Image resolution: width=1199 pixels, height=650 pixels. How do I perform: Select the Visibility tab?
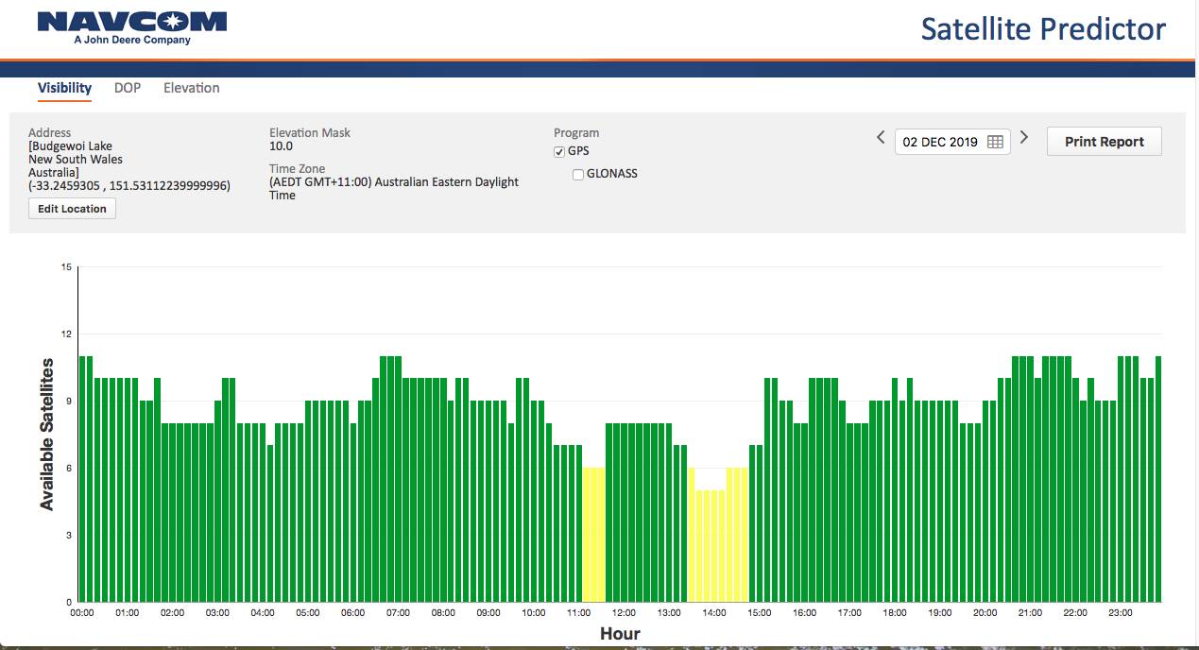(64, 88)
